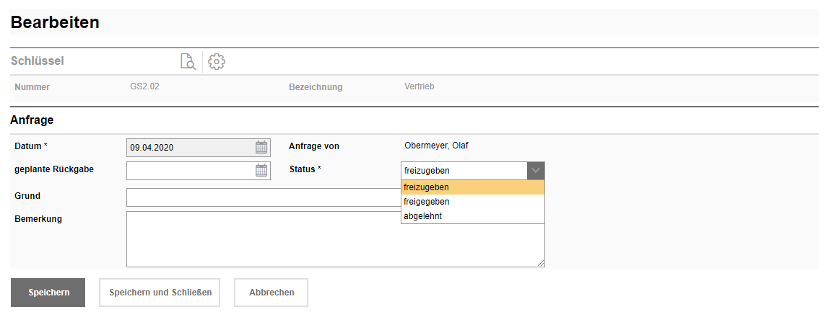Open the gear settings icon beside Schlüssel
The width and height of the screenshot is (826, 312).
tap(217, 61)
